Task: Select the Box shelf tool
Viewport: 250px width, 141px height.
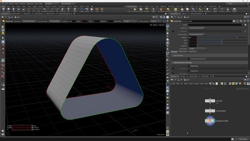Action: tap(4, 10)
